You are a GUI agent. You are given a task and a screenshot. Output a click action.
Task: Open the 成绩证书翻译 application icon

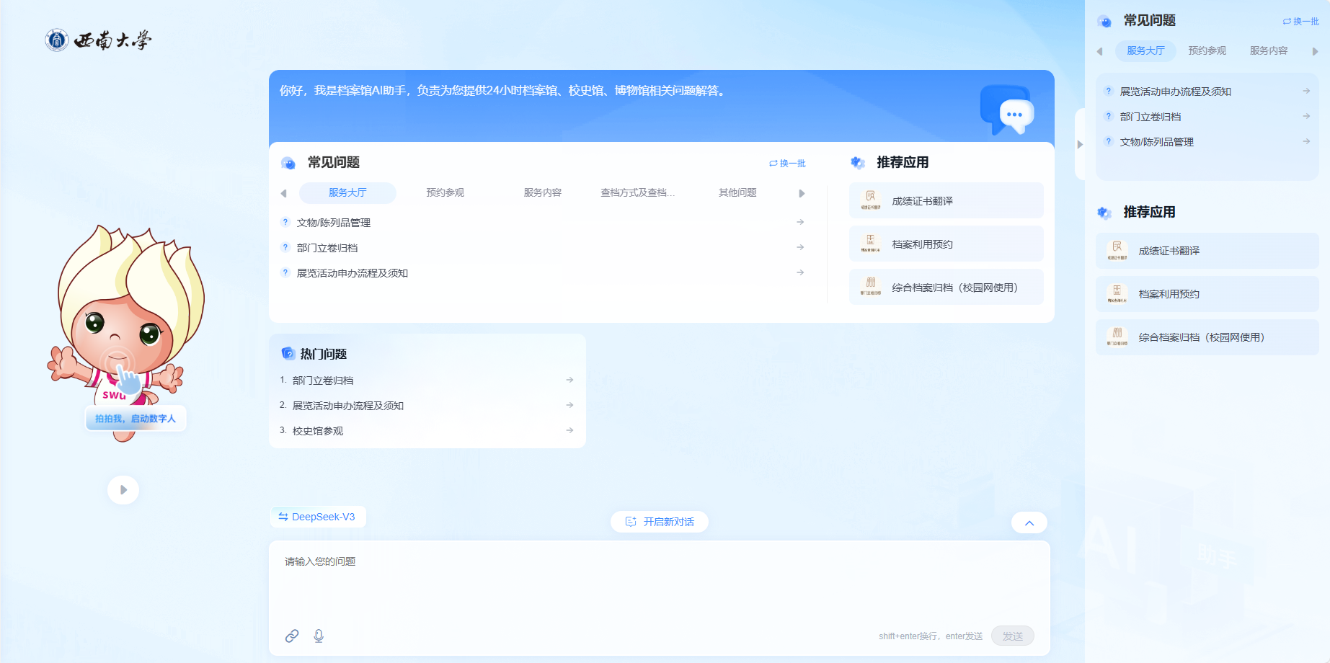pos(871,200)
